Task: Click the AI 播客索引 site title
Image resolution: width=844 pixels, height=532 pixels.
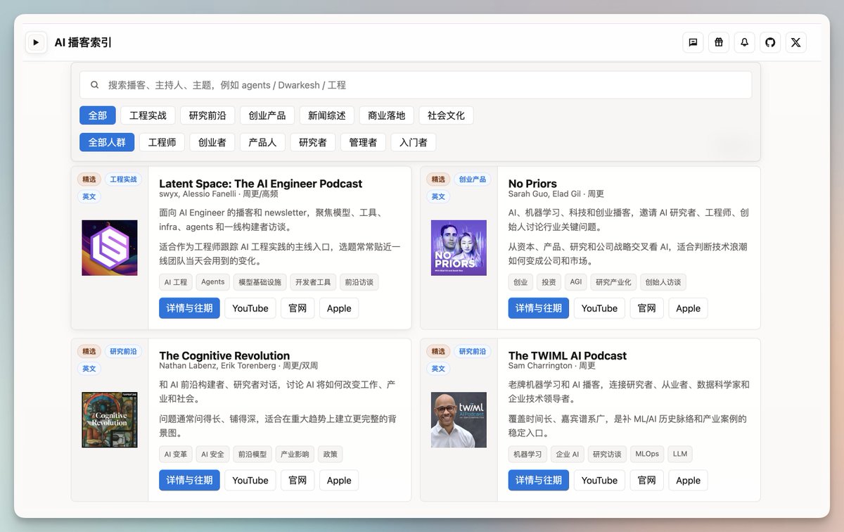Action: click(x=83, y=42)
